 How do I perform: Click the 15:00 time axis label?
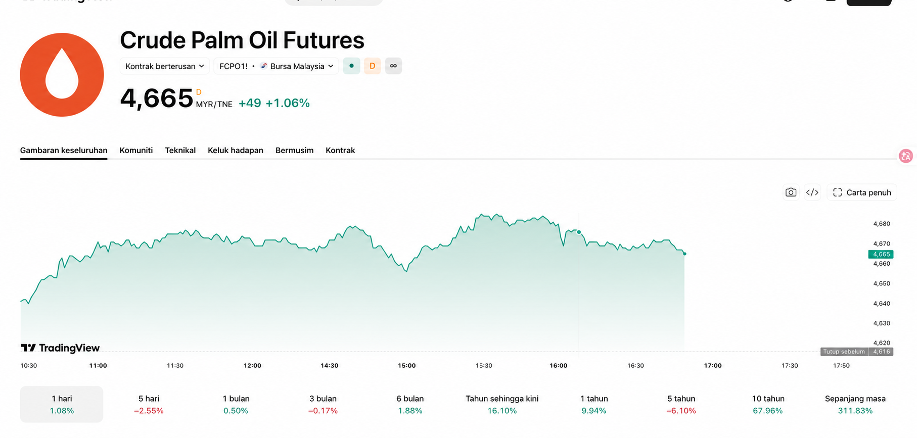pos(406,365)
